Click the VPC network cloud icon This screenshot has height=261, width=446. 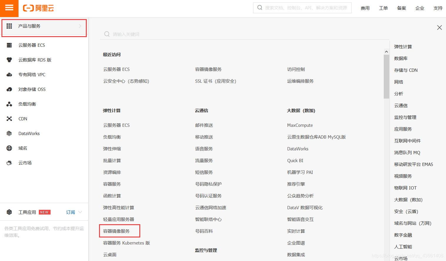9,74
